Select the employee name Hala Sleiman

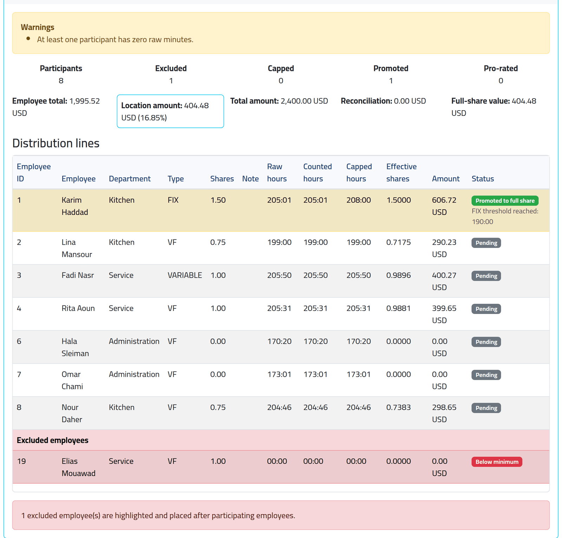point(75,347)
